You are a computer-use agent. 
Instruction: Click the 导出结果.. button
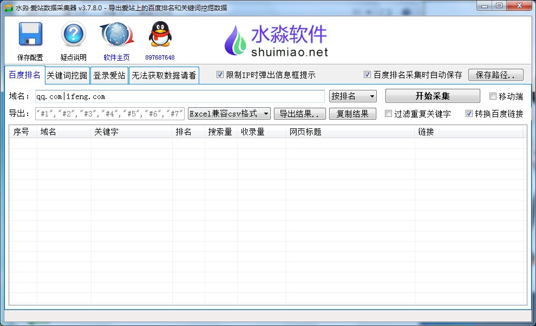point(300,114)
